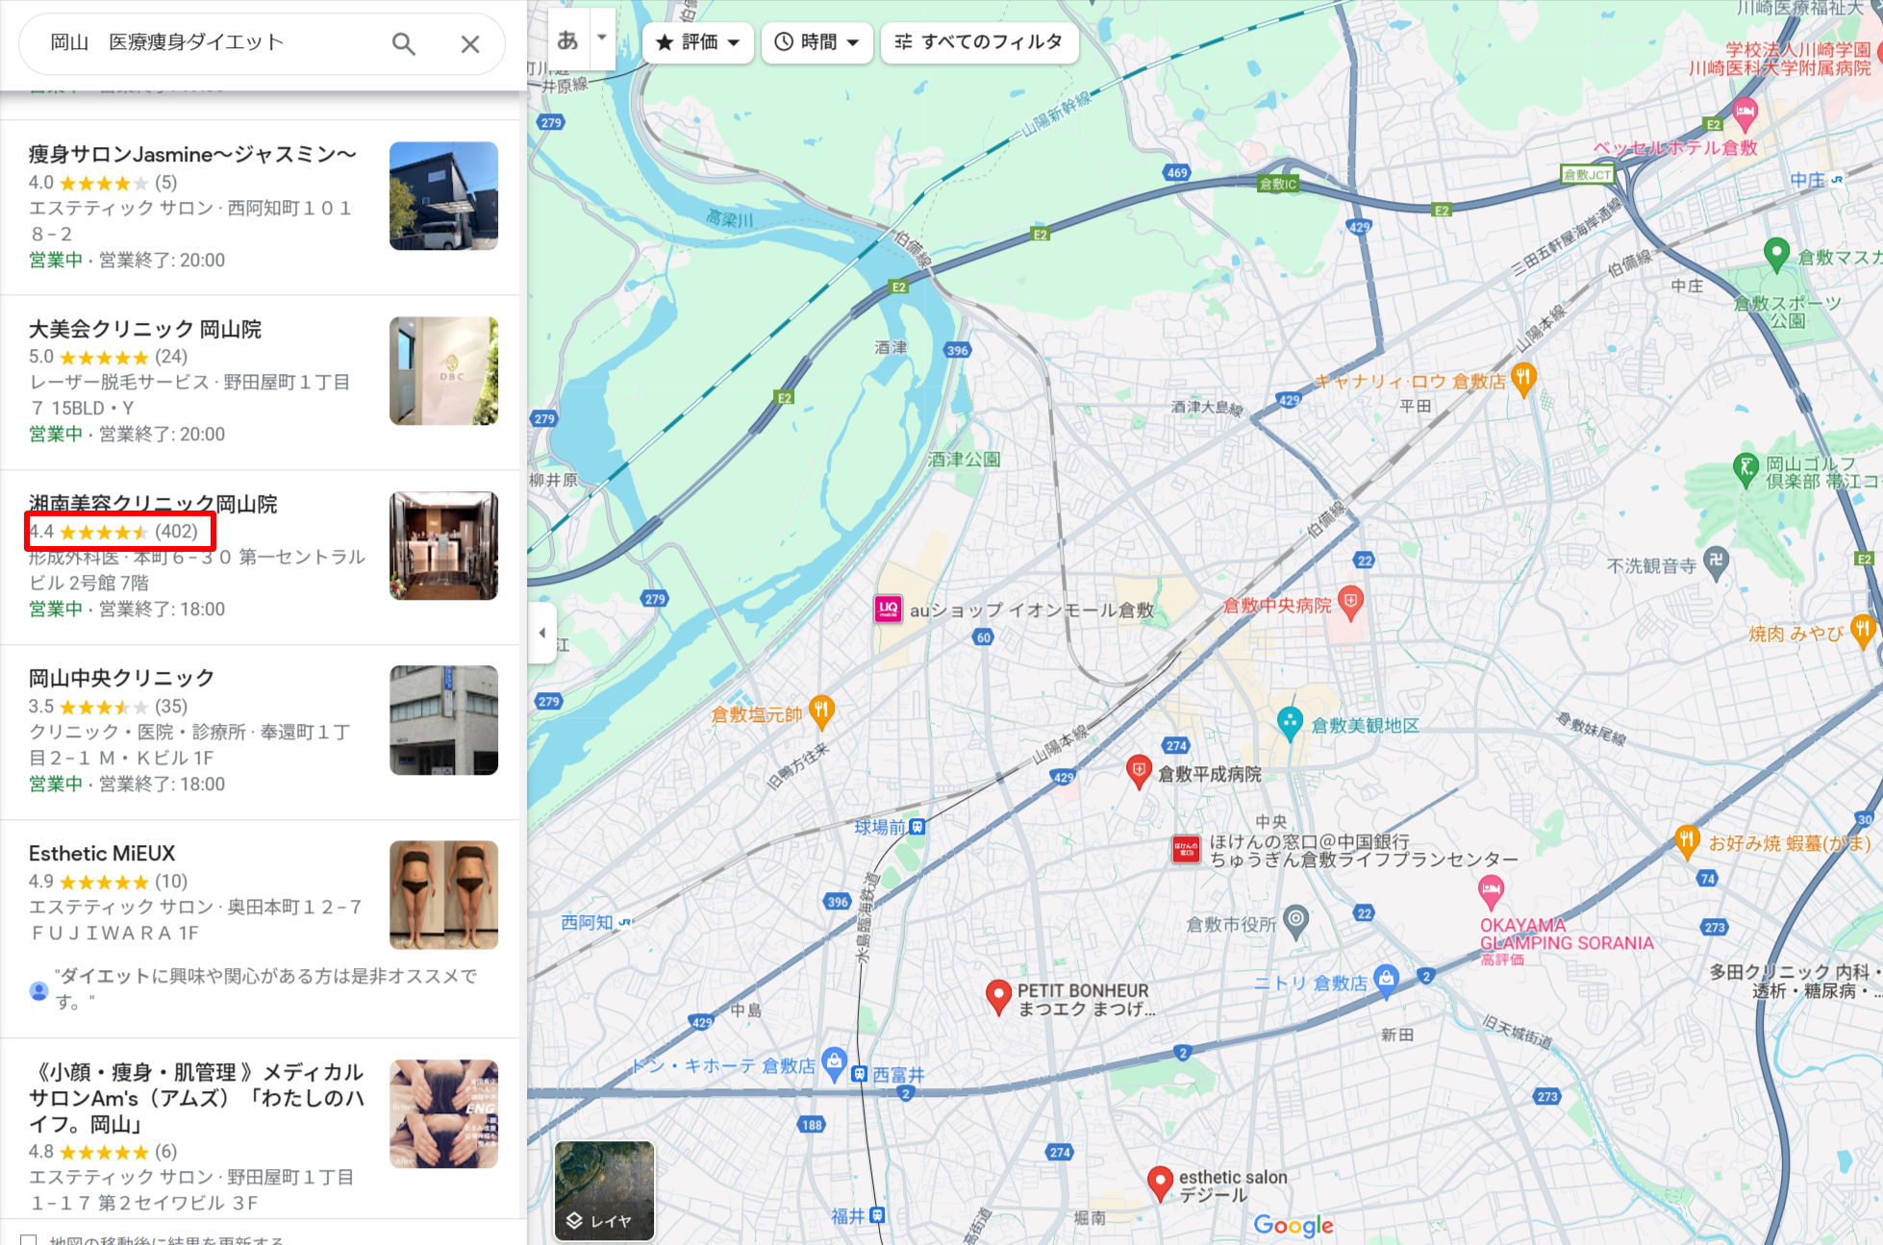Click the 倉敷美観地区 attraction marker
Screen dimensions: 1883x1245
point(1290,723)
